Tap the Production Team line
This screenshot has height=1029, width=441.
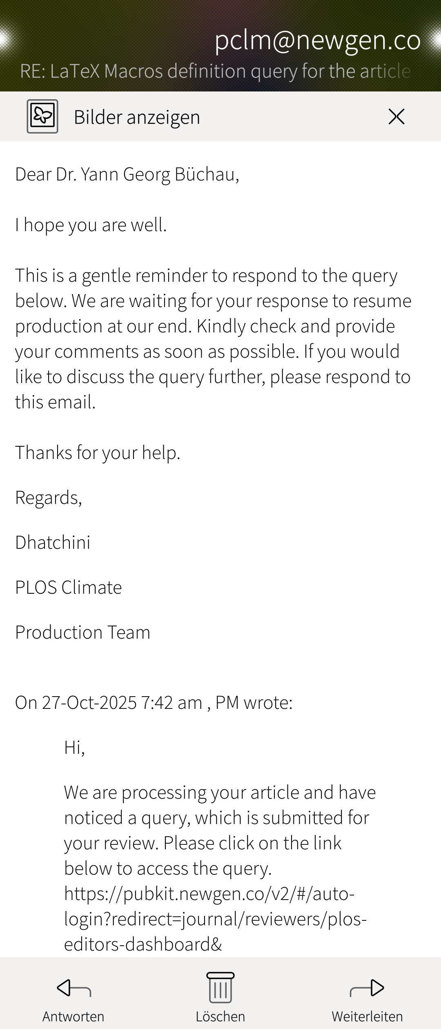click(82, 633)
